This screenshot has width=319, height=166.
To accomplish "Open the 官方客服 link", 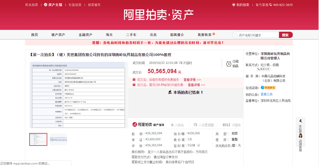I will point(262,5).
